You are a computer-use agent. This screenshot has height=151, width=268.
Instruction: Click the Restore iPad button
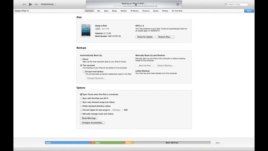(165, 37)
